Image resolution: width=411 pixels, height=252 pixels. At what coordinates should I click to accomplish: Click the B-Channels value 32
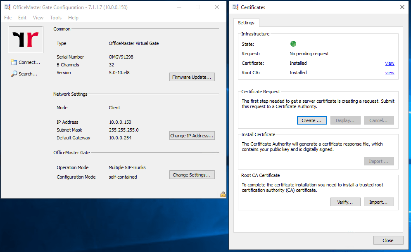[x=112, y=65]
